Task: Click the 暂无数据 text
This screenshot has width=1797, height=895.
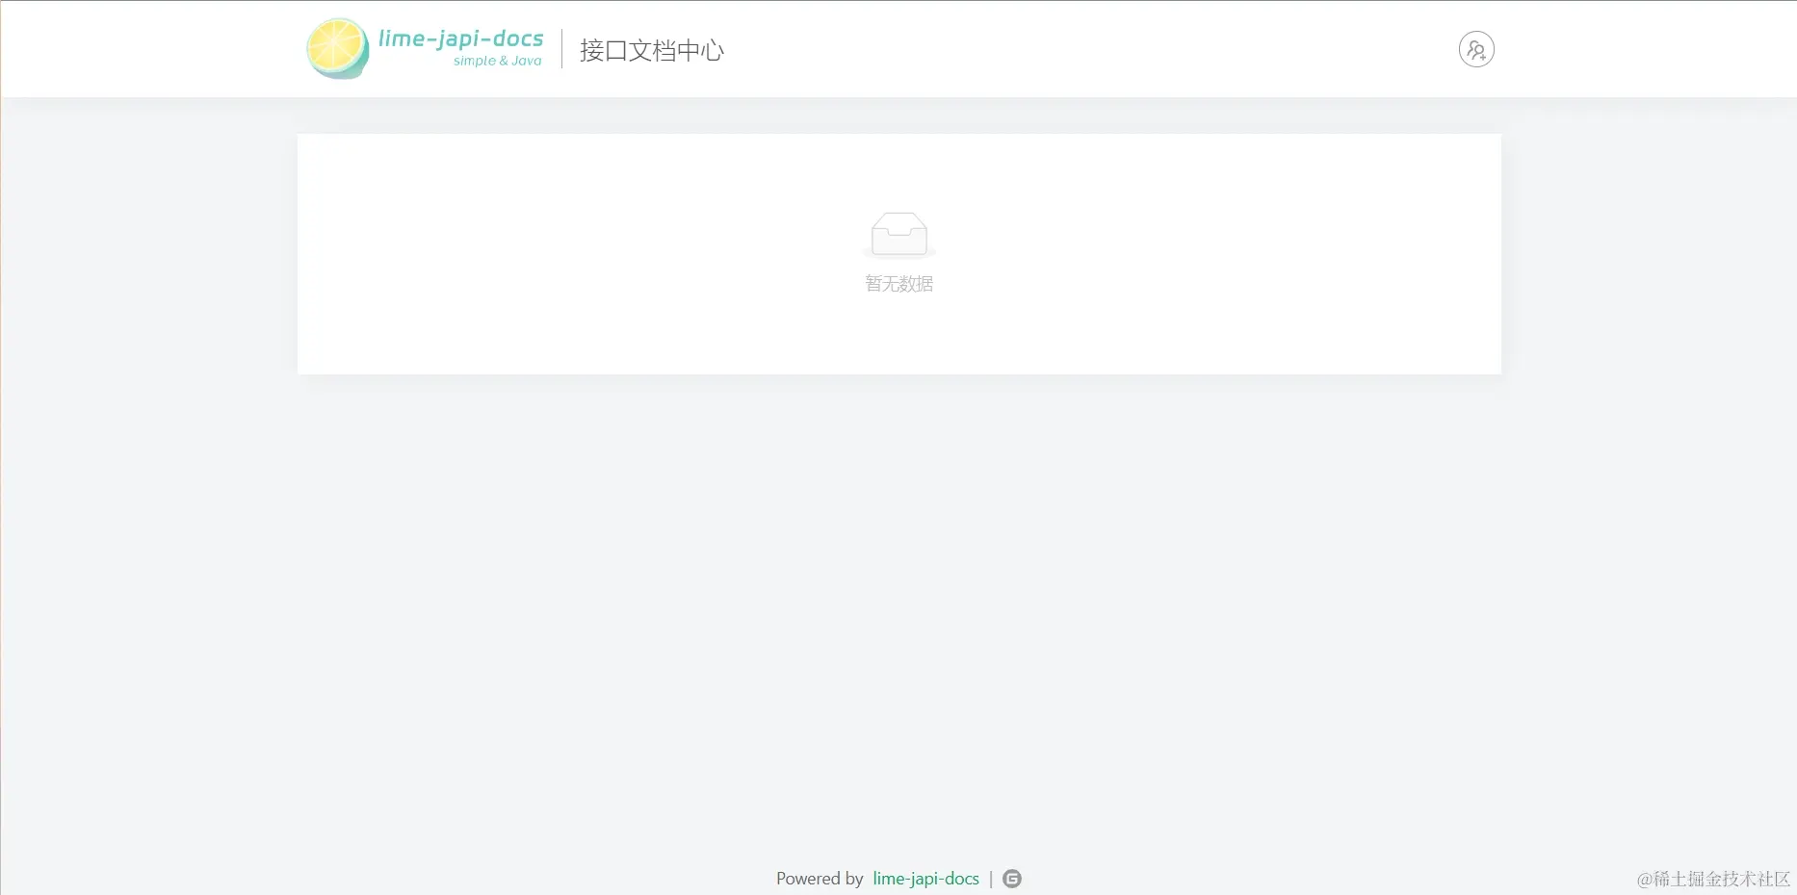Action: [899, 284]
